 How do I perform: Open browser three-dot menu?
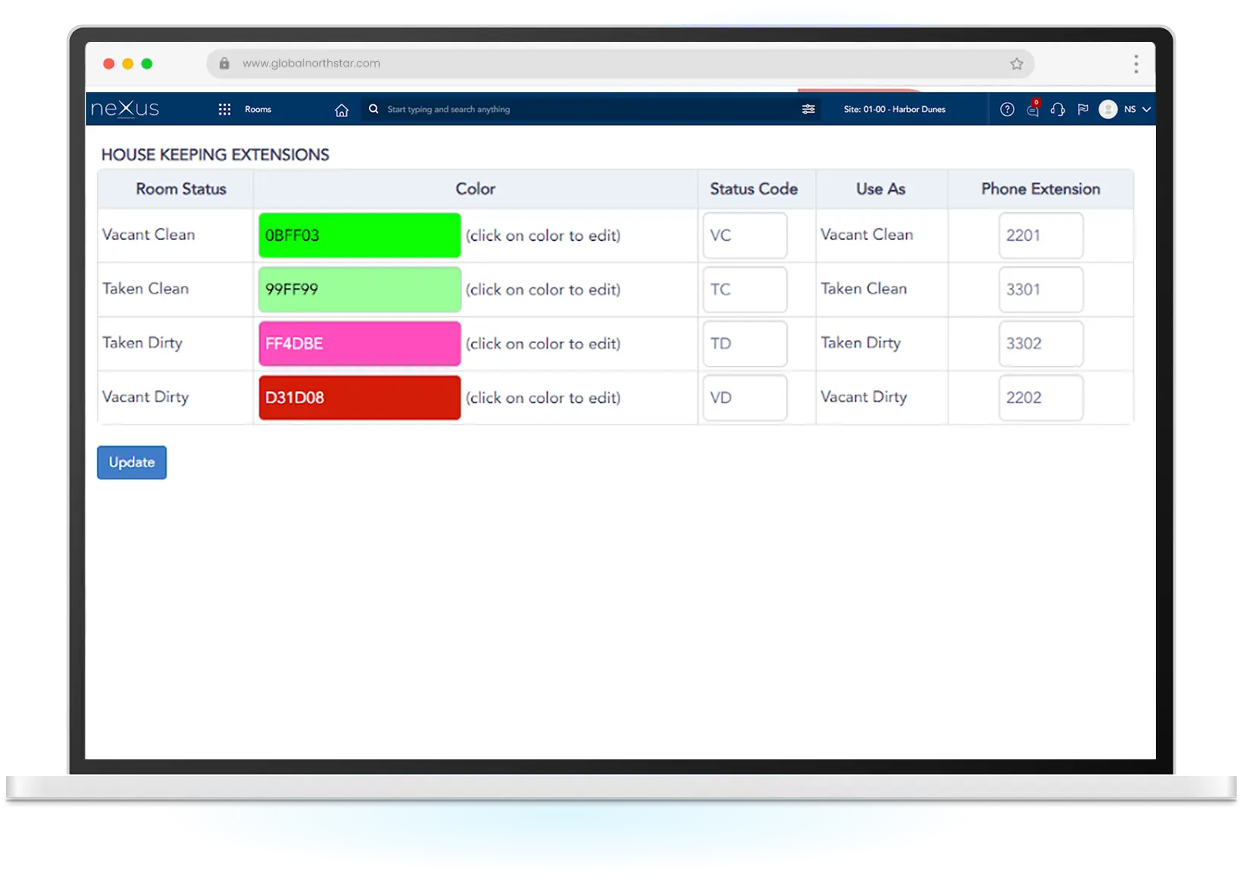pyautogui.click(x=1136, y=64)
